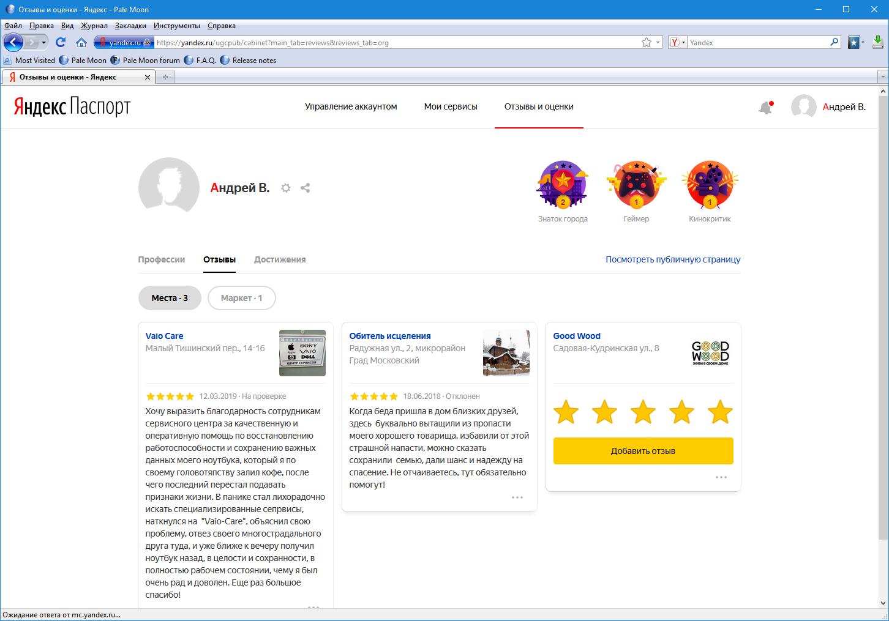This screenshot has width=889, height=621.
Task: Click the forward navigation arrow
Action: click(32, 42)
